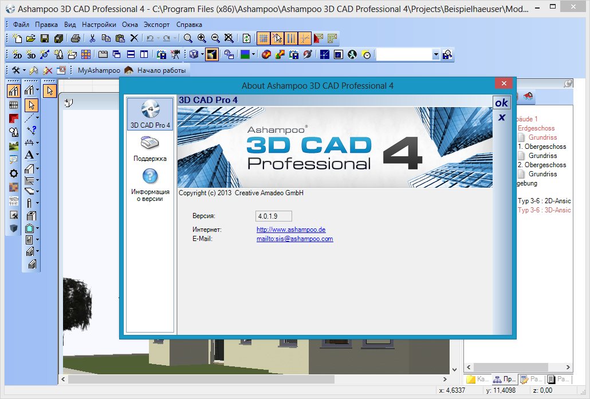590x399 pixels.
Task: Open the empty combo box dropdown in toolbar
Action: tap(436, 54)
